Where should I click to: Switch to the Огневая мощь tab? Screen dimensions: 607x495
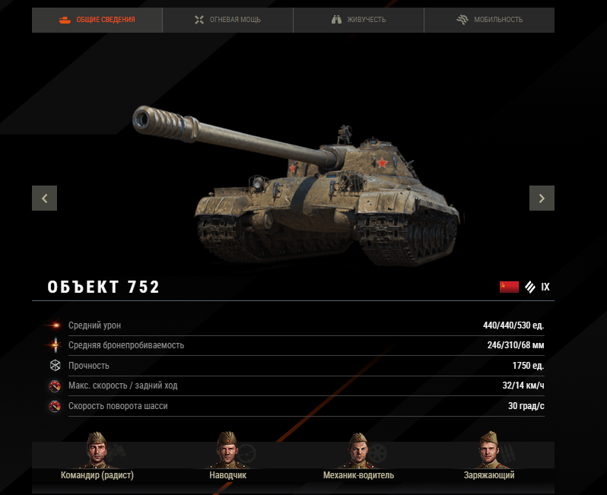(x=227, y=20)
